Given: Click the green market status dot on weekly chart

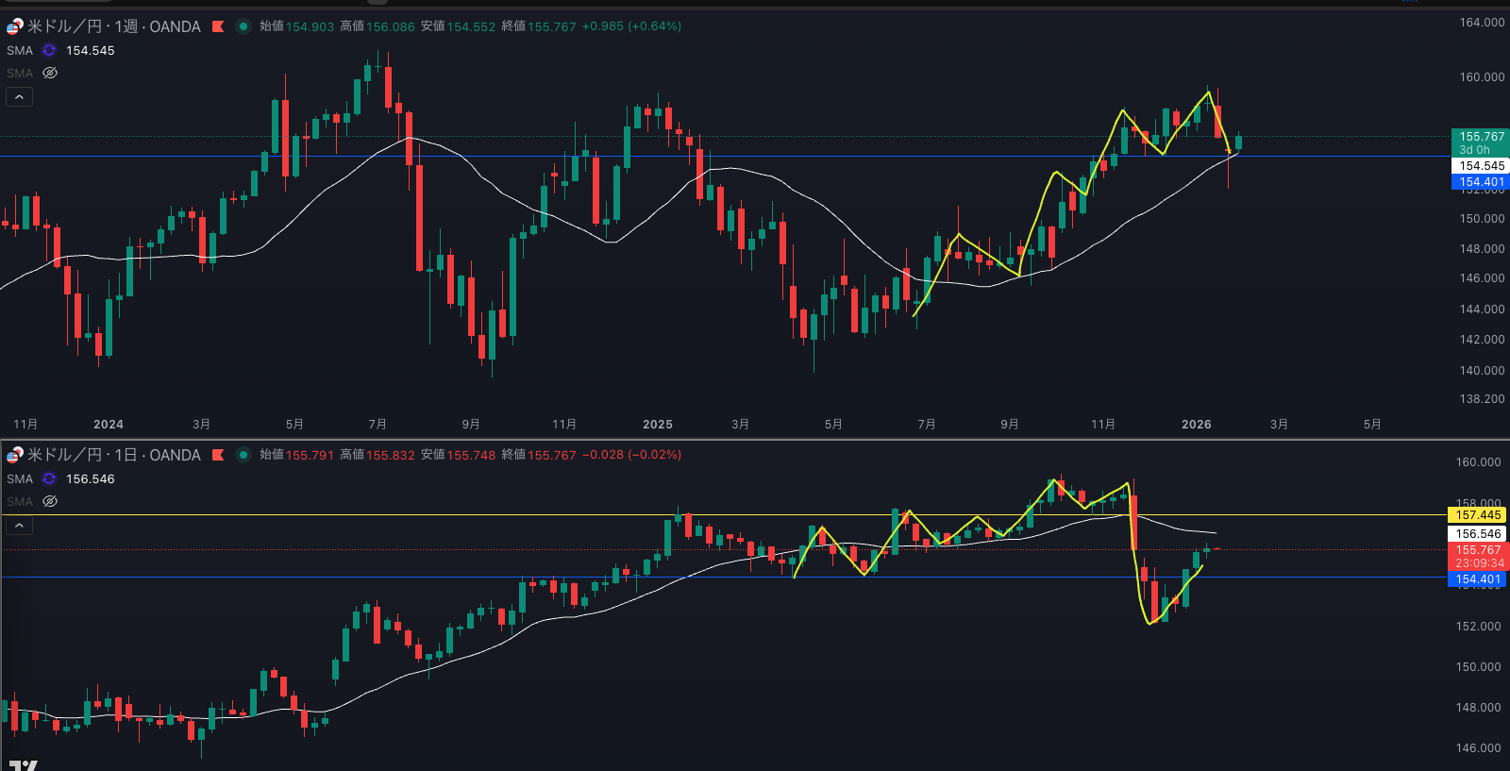Looking at the screenshot, I should click(243, 26).
